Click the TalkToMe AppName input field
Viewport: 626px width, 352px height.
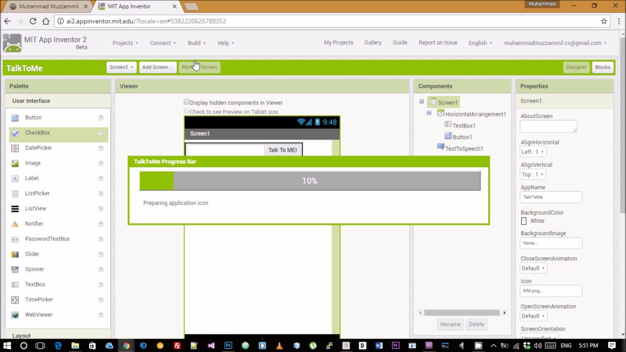(551, 197)
